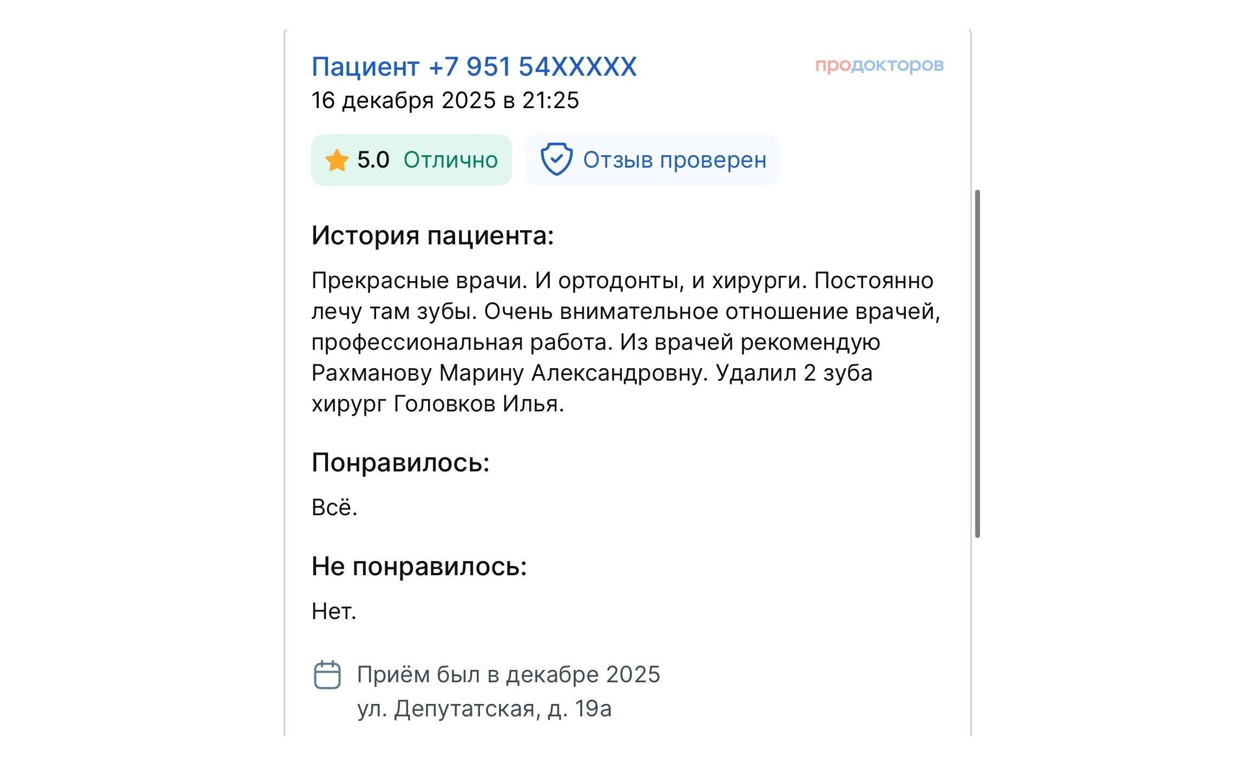
Task: Click the address ул. Депутатская, д. 19а
Action: pyautogui.click(x=484, y=708)
